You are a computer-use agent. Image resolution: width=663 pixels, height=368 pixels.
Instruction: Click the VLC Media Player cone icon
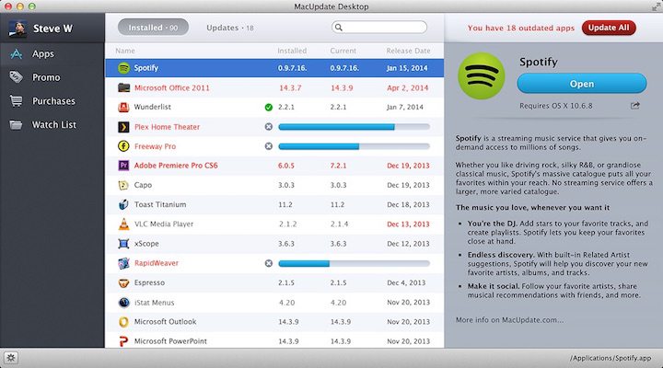tap(123, 224)
